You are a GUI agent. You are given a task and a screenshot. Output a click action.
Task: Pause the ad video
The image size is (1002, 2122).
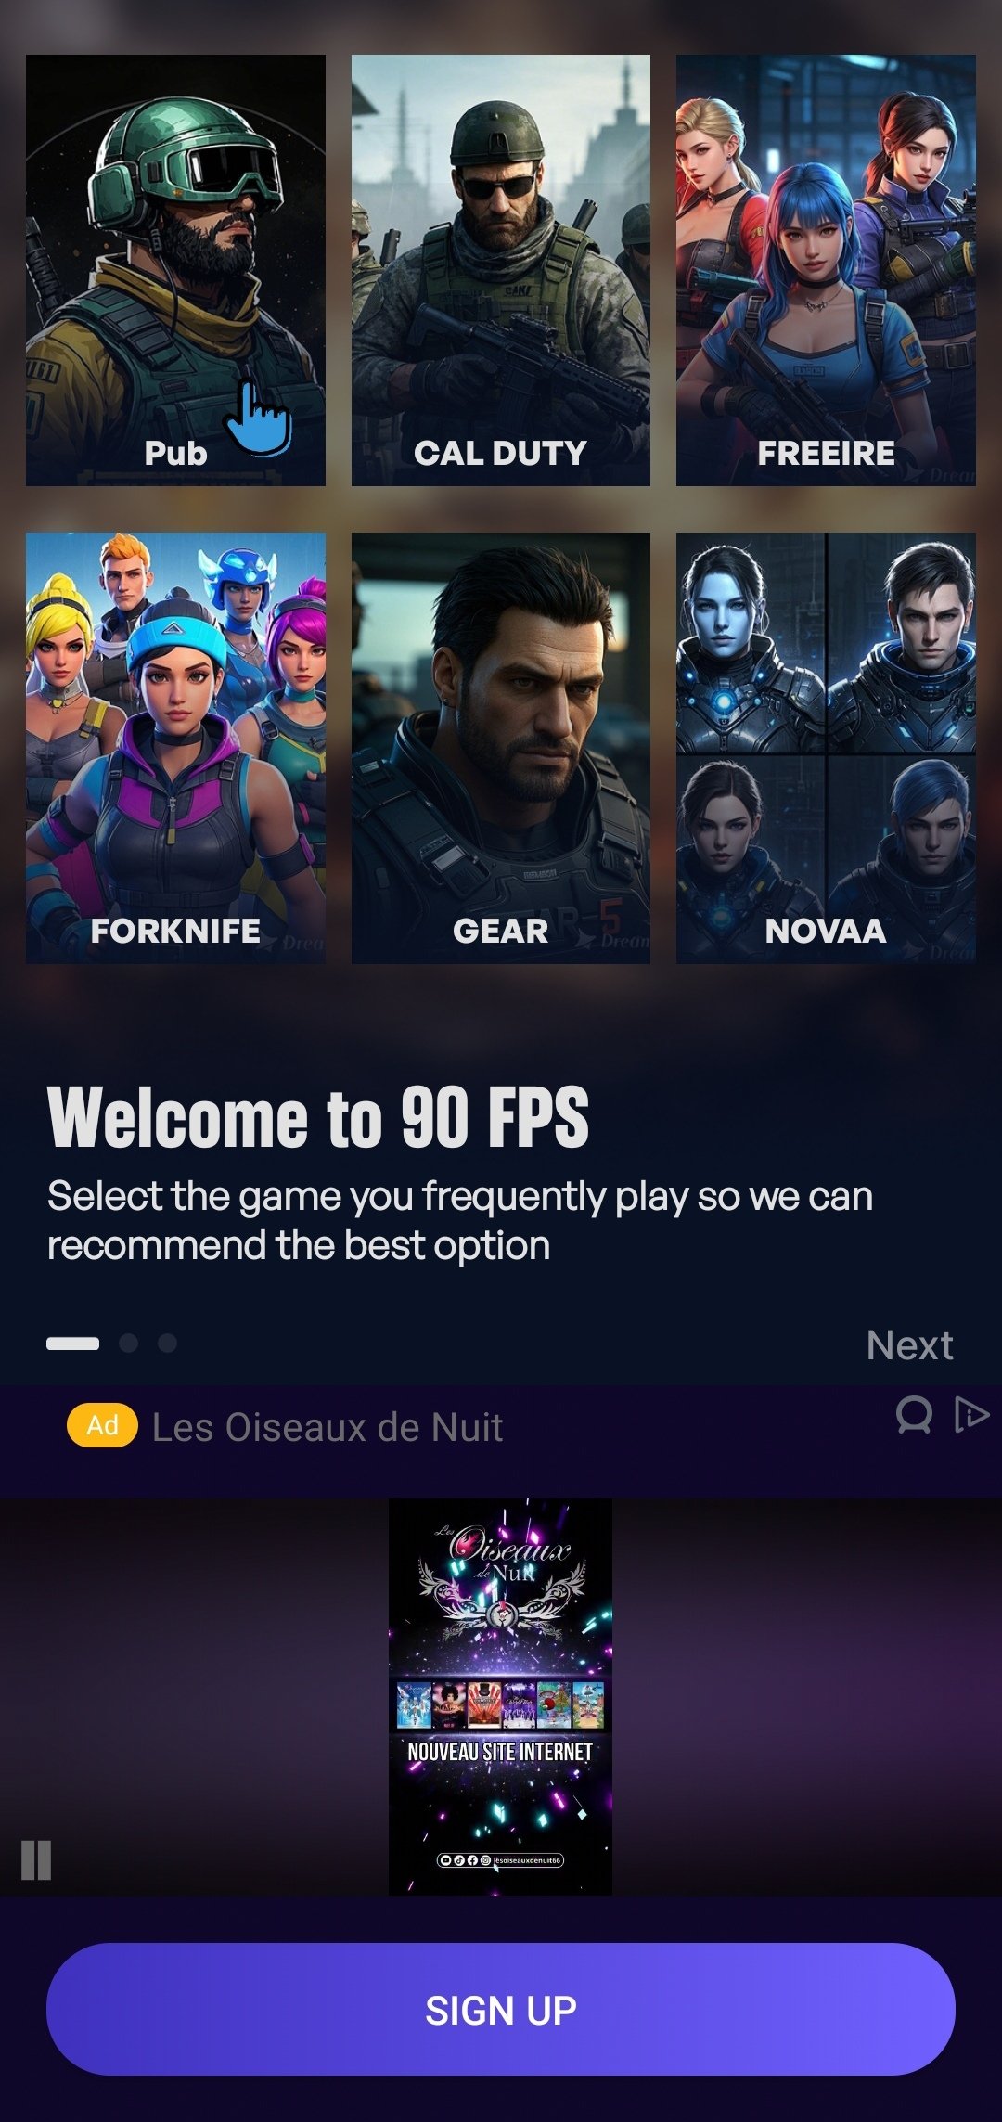(36, 1859)
